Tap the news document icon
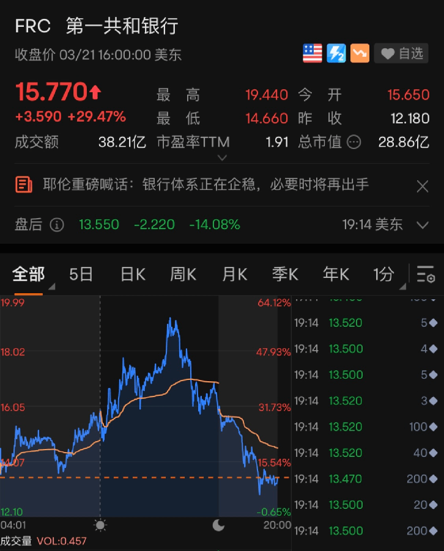This screenshot has height=551, width=444. point(24,184)
